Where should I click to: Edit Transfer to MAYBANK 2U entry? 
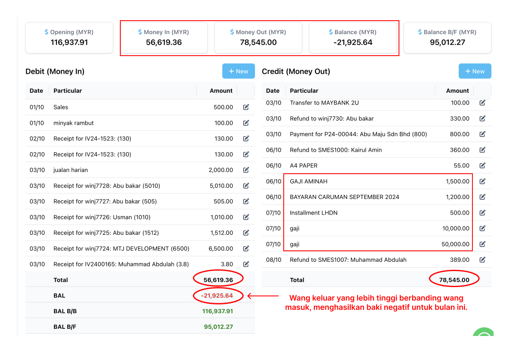(483, 102)
